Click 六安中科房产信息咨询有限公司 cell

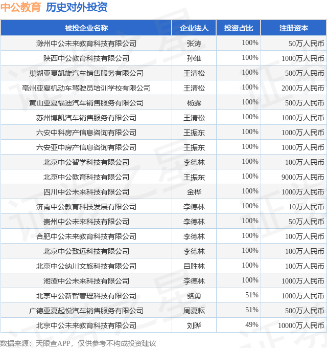(86, 133)
